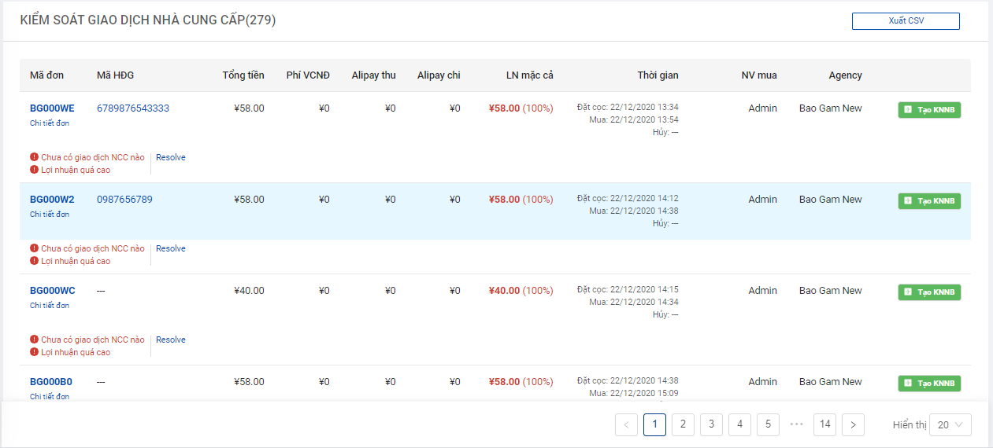This screenshot has width=993, height=448.
Task: Jump to page 2 in pagination
Action: click(x=683, y=424)
